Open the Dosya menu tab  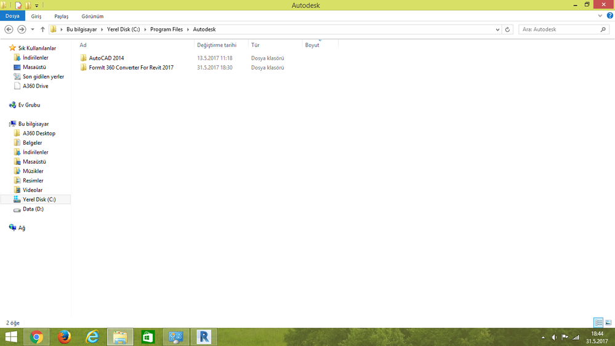(x=12, y=16)
